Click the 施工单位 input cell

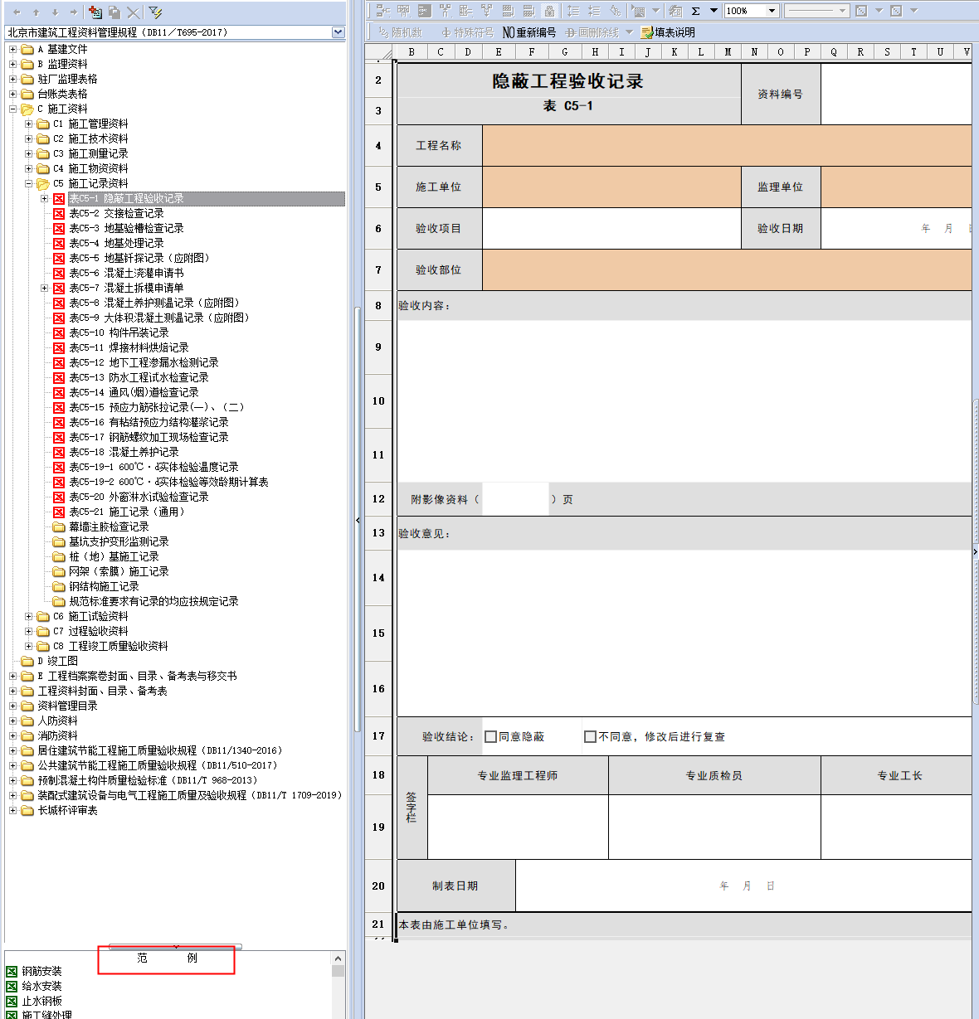(x=611, y=187)
